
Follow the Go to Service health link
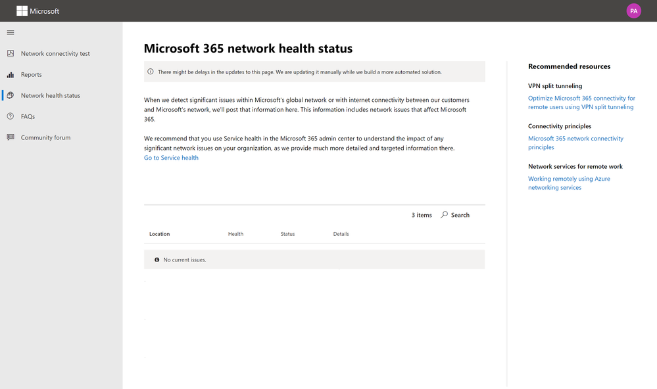[x=172, y=158]
